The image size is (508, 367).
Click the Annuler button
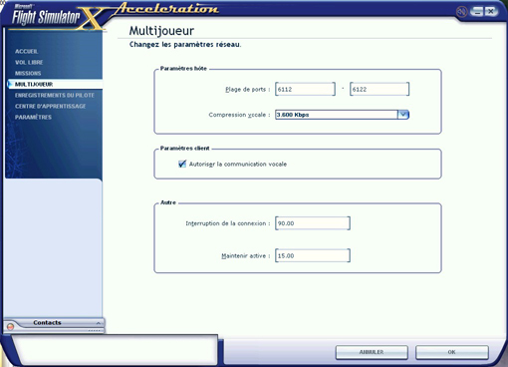[372, 352]
